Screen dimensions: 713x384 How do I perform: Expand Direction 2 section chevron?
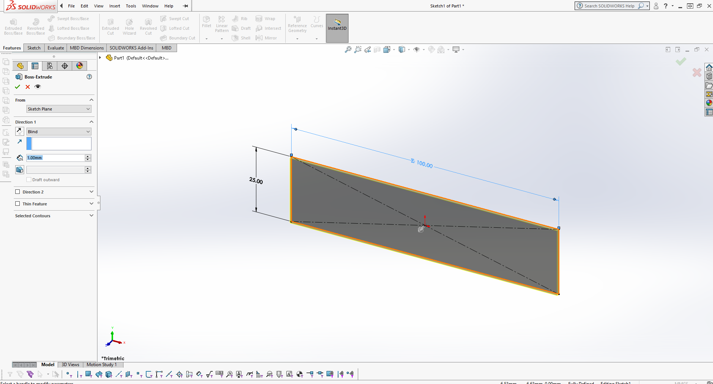point(91,192)
